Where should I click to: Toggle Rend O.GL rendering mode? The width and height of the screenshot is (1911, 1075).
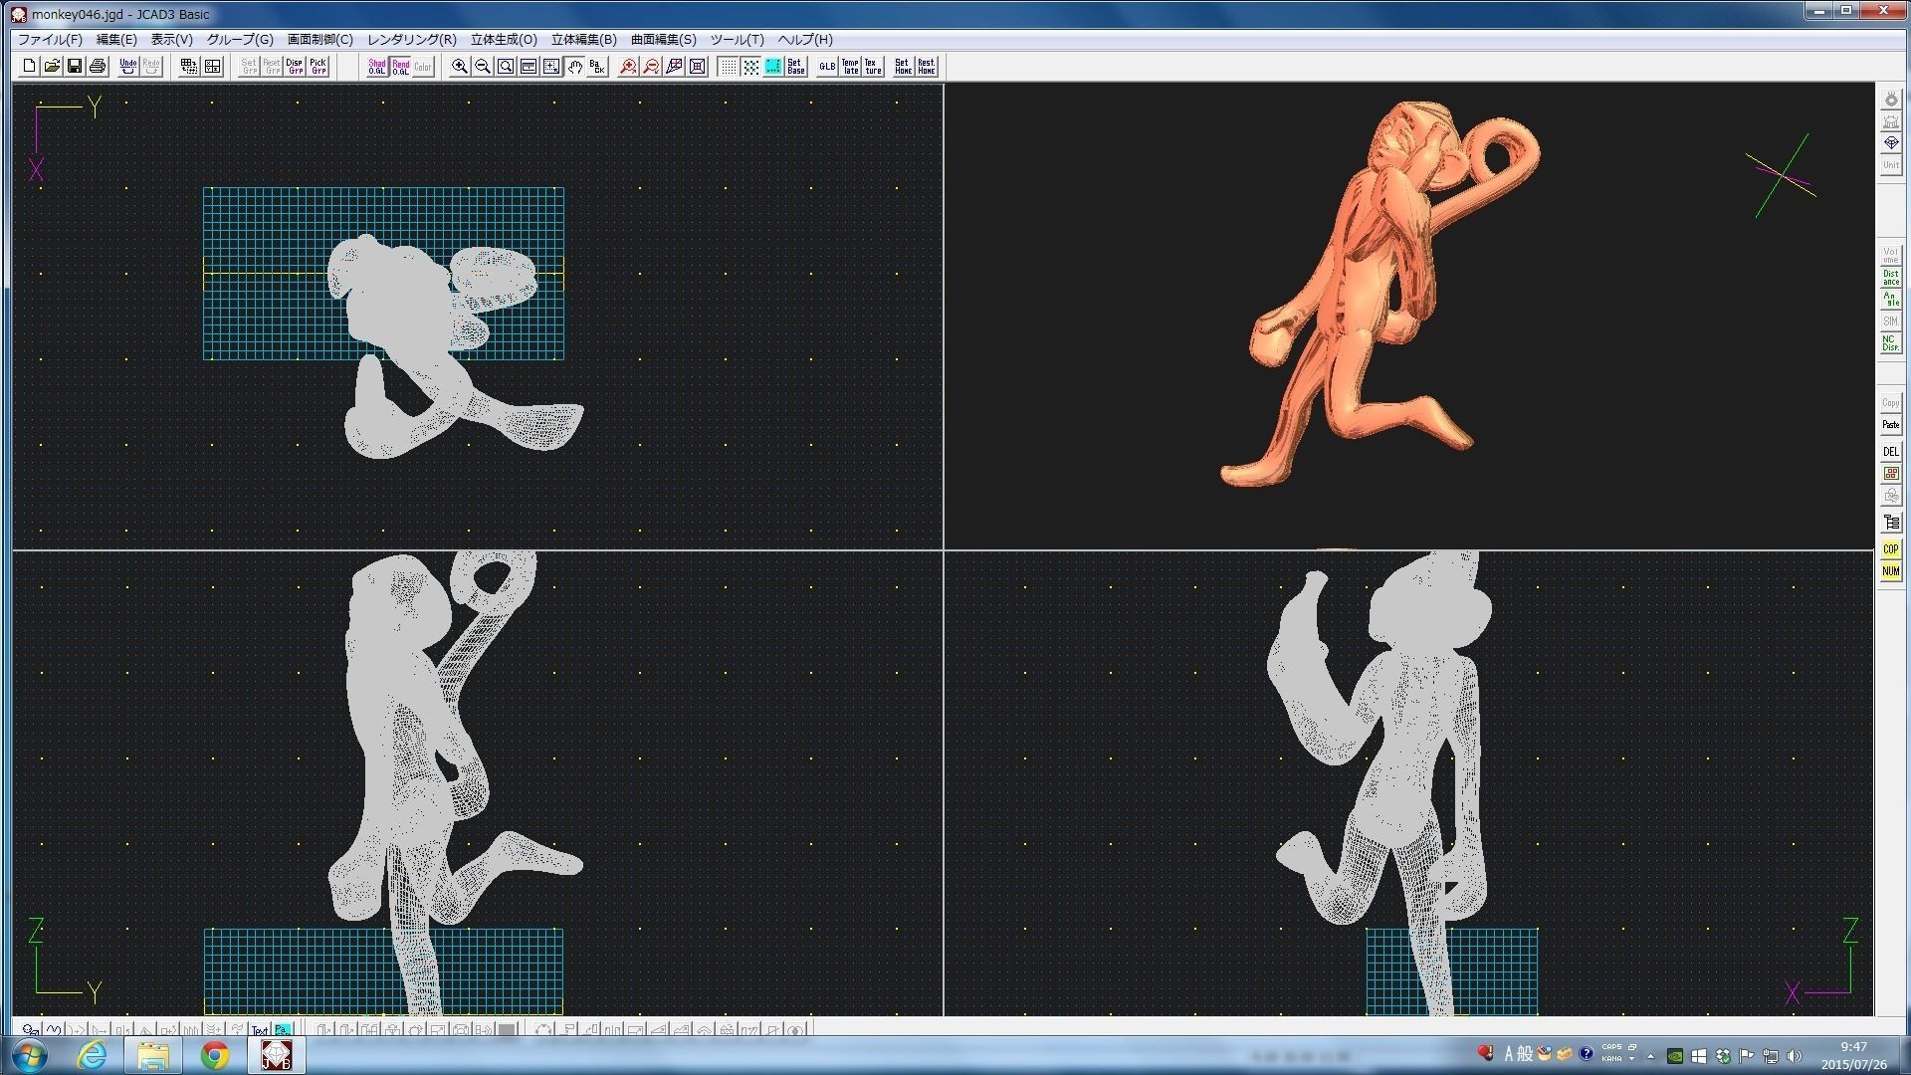point(400,67)
